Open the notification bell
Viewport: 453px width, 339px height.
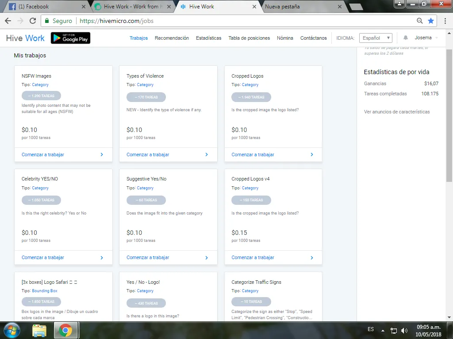click(406, 38)
